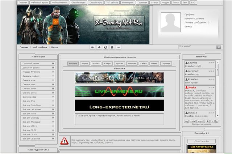Expand the Скачать софт section
232x154 pixels.
pyautogui.click(x=53, y=89)
